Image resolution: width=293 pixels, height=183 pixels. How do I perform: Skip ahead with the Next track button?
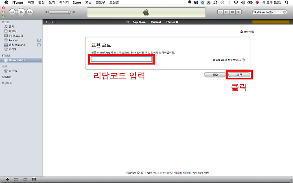(x=30, y=12)
